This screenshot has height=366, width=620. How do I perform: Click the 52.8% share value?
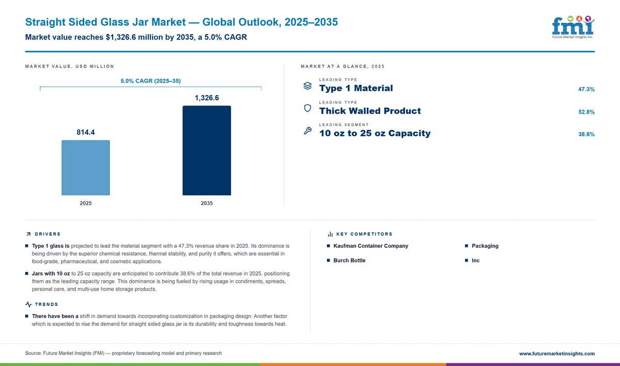(x=586, y=112)
